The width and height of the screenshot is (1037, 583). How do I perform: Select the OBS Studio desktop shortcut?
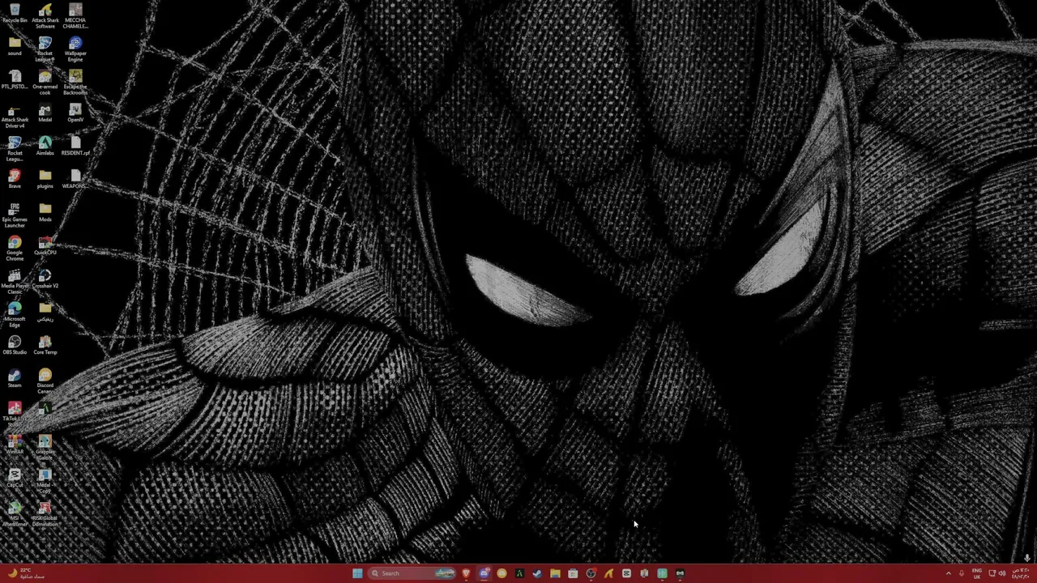(x=15, y=345)
